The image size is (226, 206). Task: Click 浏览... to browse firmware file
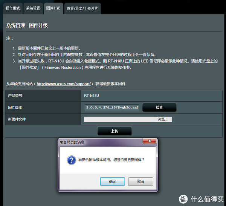[x=163, y=119]
